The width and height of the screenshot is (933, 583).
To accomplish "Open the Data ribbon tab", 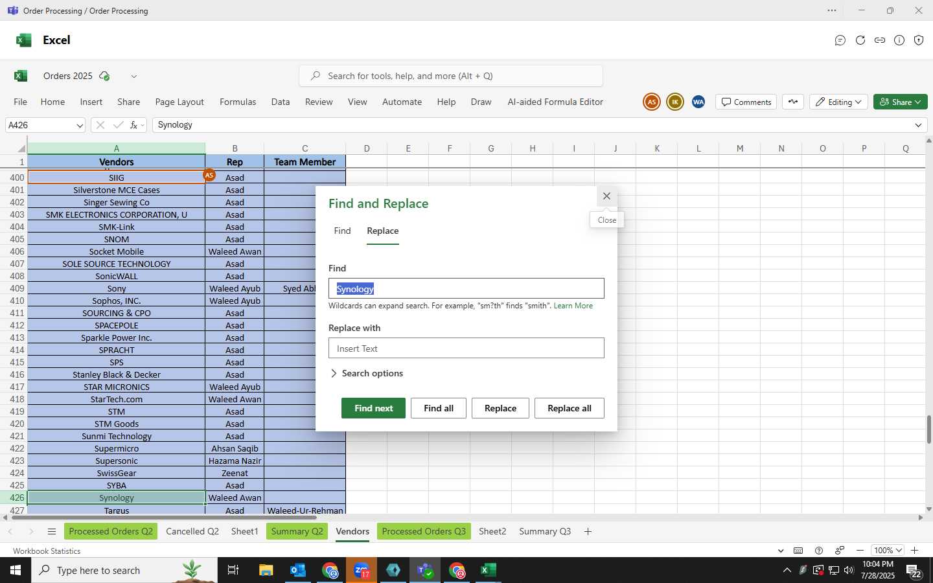I will point(281,102).
